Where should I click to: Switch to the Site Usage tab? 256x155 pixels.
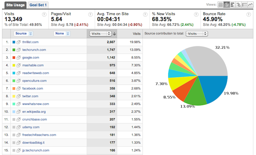coord(15,5)
